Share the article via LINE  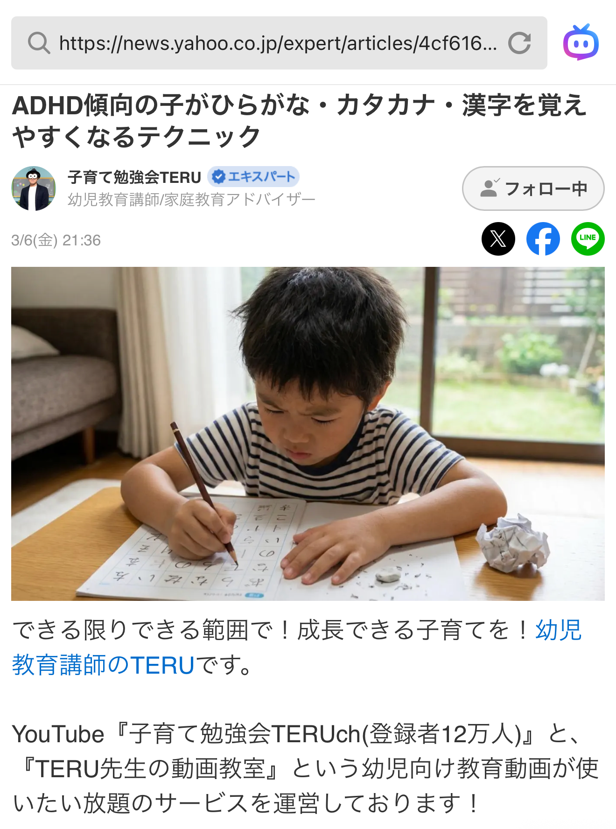tap(588, 239)
